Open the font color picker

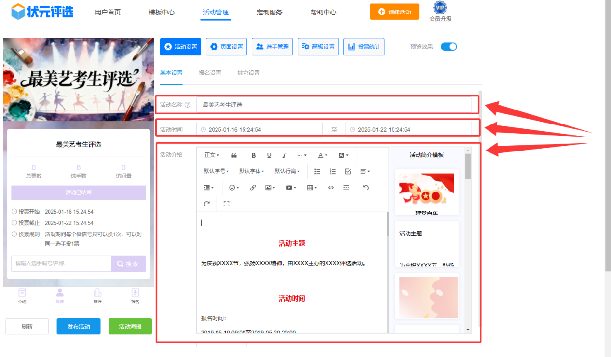pos(320,155)
